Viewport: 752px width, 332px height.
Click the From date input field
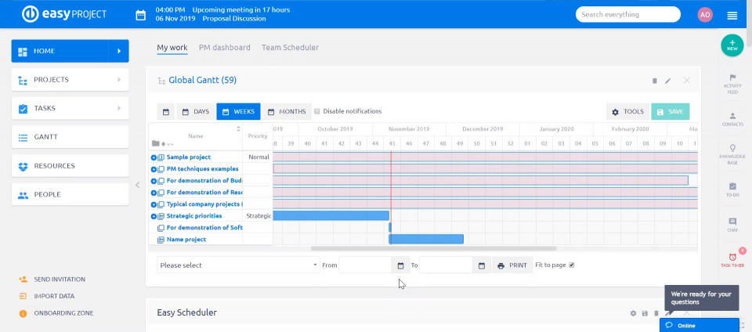[x=366, y=265]
